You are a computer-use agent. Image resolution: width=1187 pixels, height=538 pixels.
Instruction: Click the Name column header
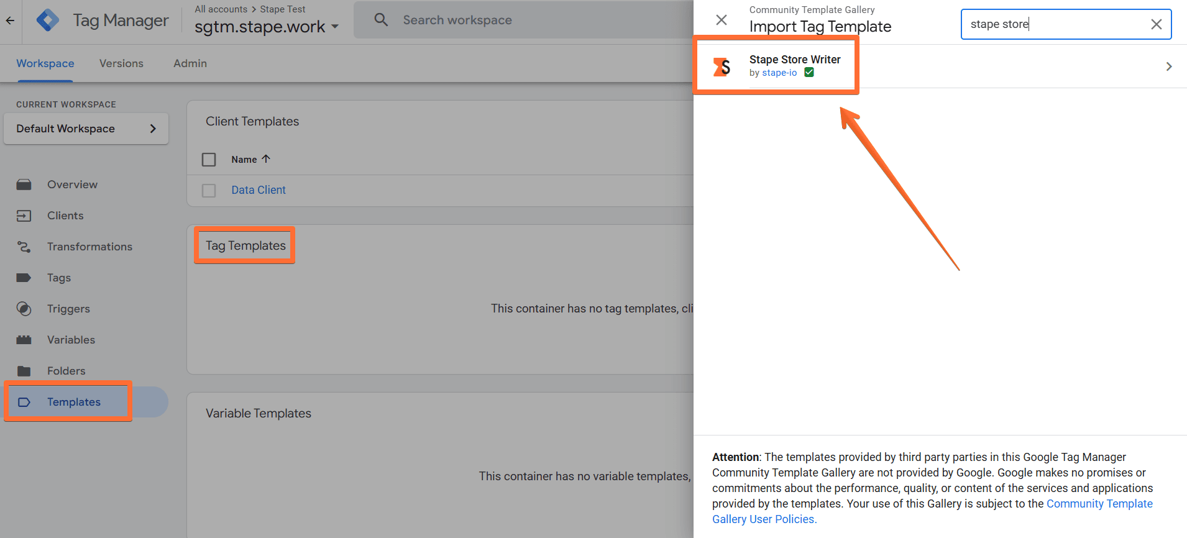[244, 160]
